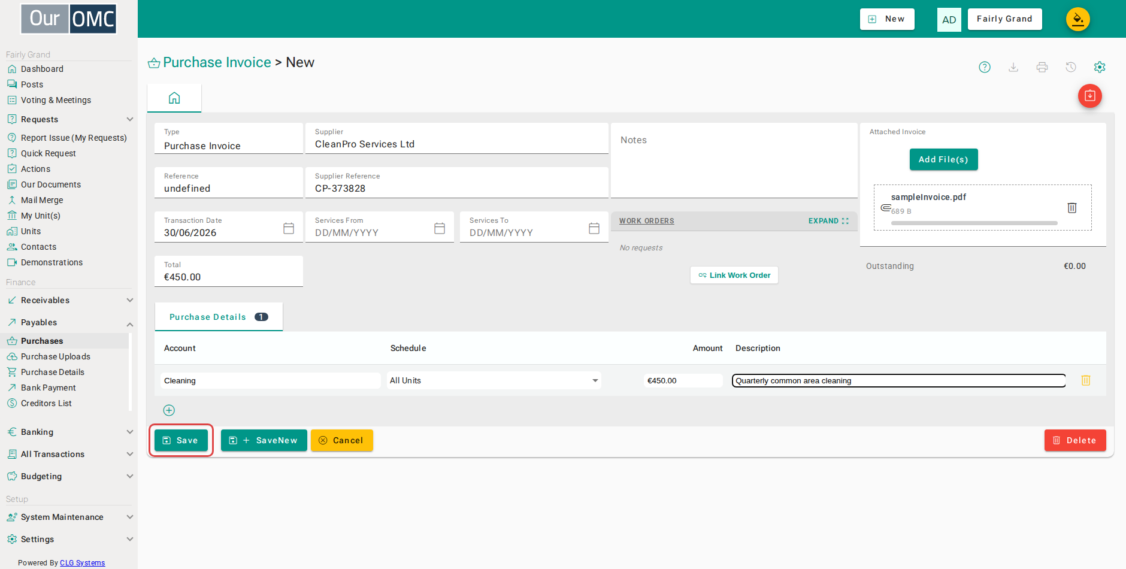1126x569 pixels.
Task: Add a new purchase detail line
Action: tap(169, 410)
